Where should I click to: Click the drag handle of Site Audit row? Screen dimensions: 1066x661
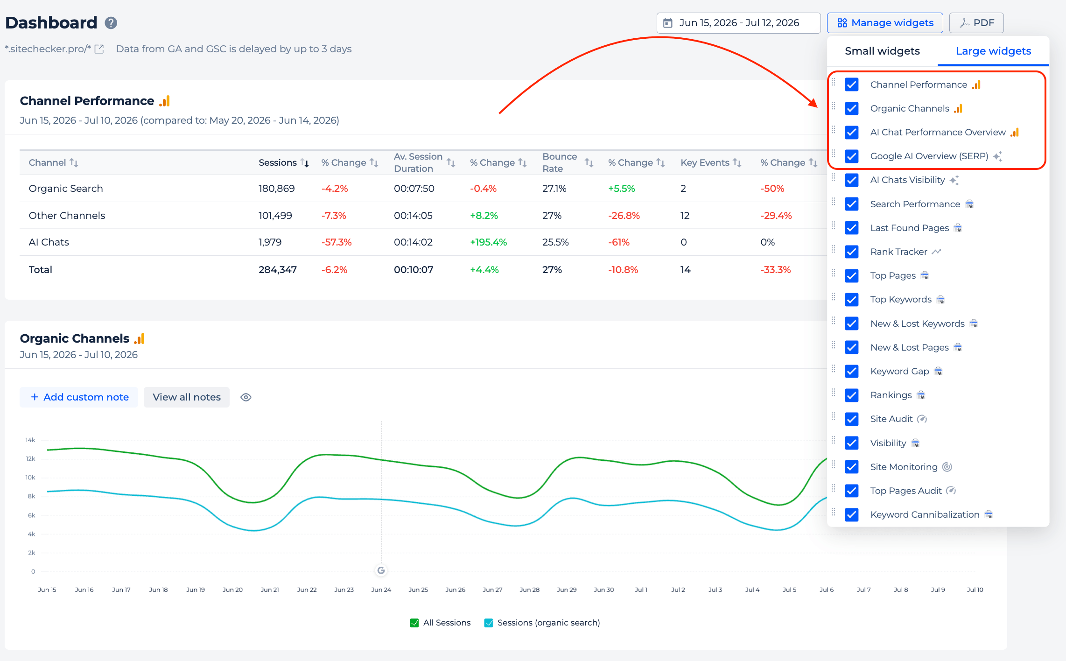click(x=834, y=416)
